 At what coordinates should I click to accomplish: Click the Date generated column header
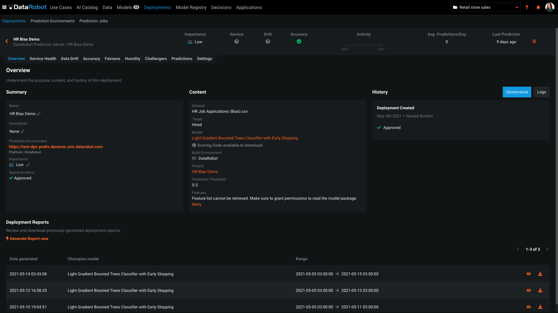24,259
